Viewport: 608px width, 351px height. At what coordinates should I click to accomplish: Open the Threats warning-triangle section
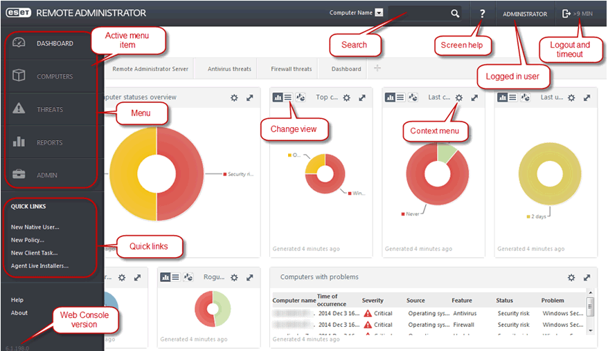[19, 108]
